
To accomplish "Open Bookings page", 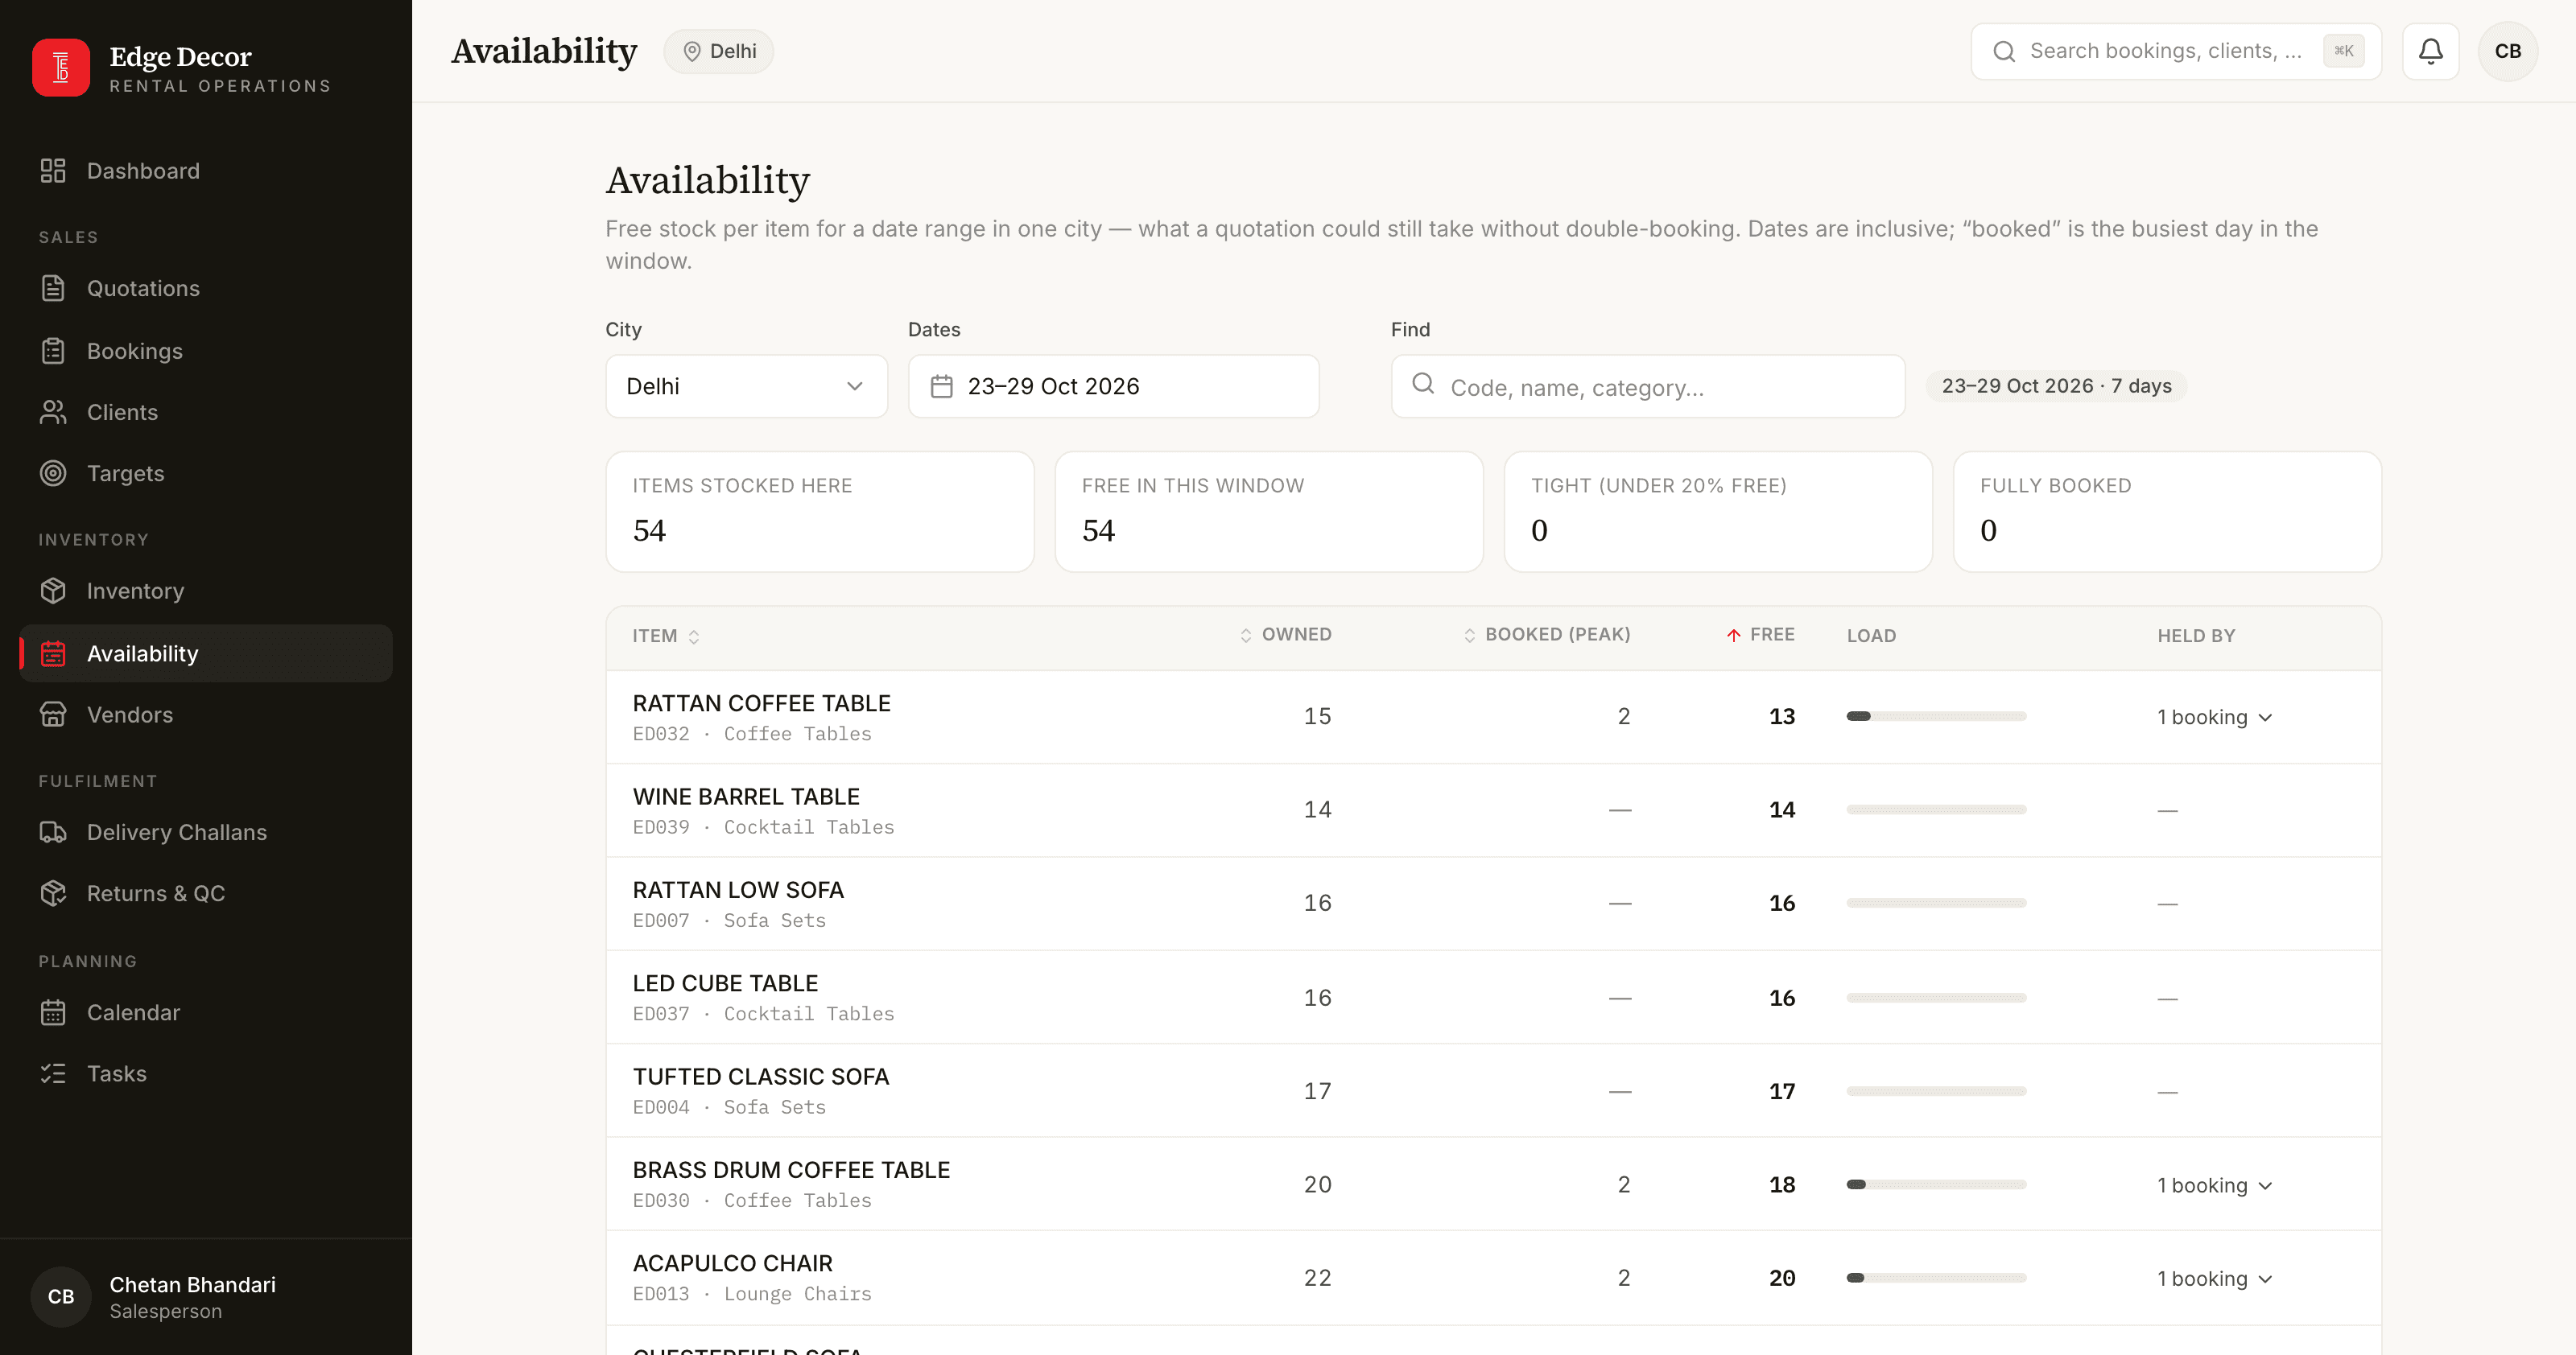I will (206, 351).
